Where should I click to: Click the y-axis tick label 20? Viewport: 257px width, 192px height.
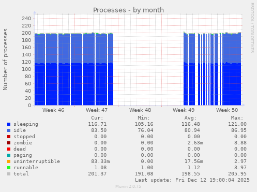click(28, 98)
